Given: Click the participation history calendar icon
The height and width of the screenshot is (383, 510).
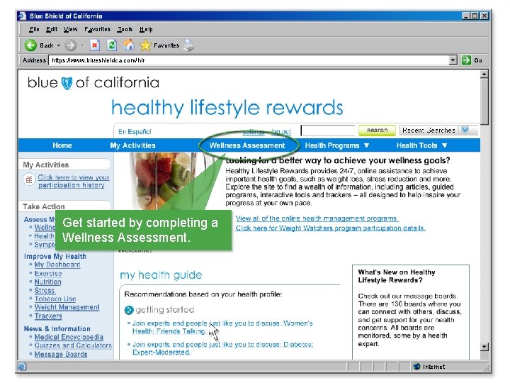Looking at the screenshot, I should pyautogui.click(x=29, y=179).
